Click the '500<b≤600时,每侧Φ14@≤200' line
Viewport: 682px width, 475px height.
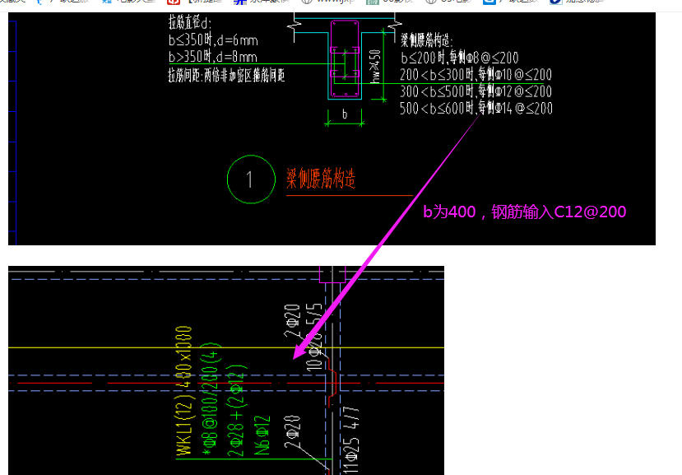click(x=476, y=108)
